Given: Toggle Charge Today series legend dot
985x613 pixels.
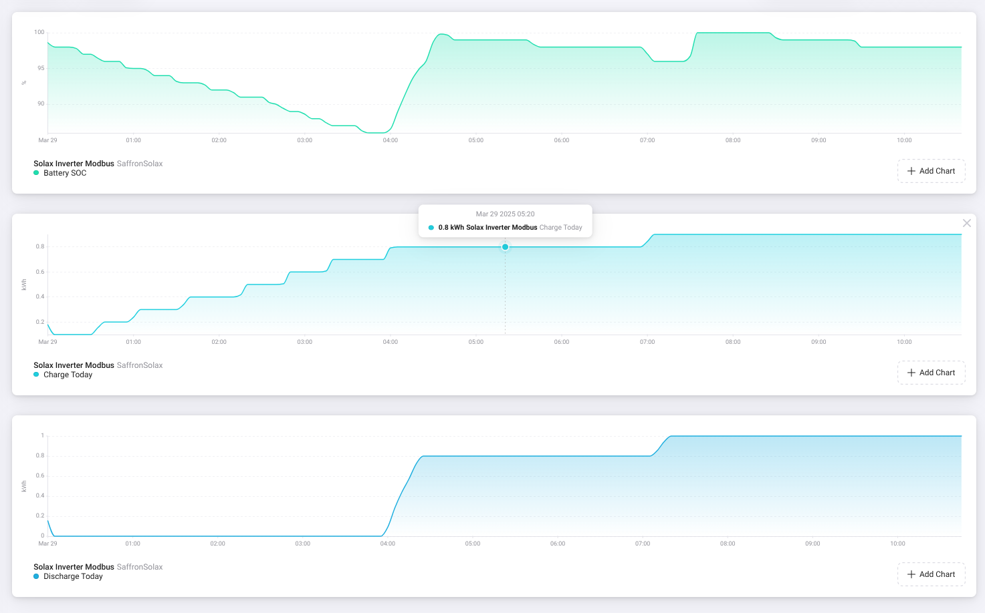Looking at the screenshot, I should [36, 375].
